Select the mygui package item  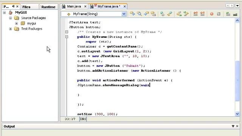[31, 23]
